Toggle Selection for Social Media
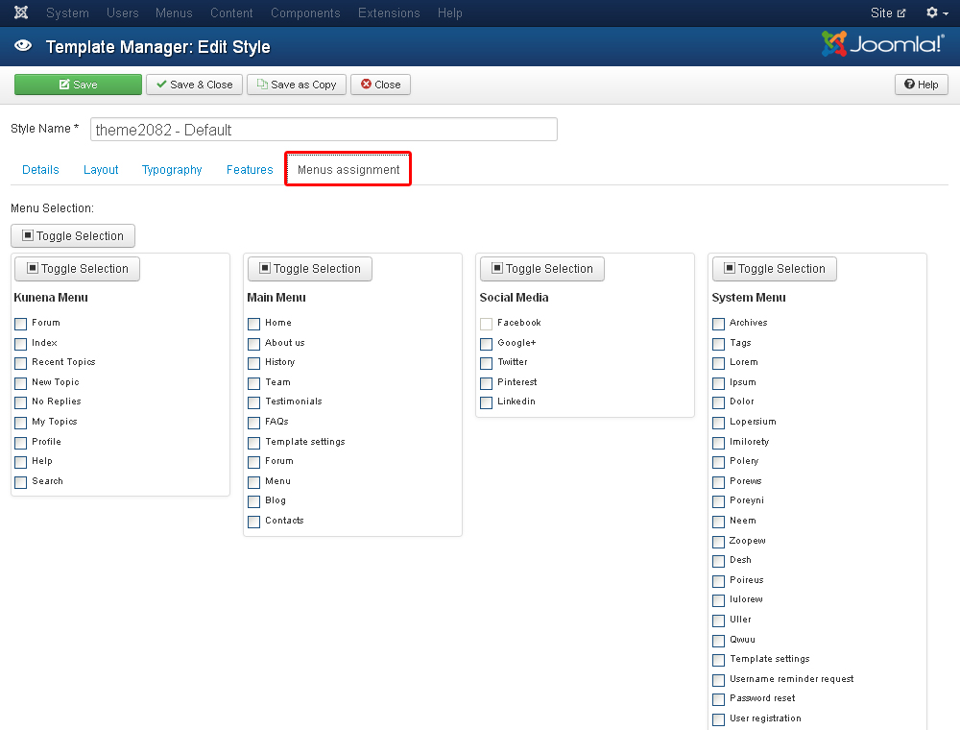The width and height of the screenshot is (960, 730). coord(542,269)
